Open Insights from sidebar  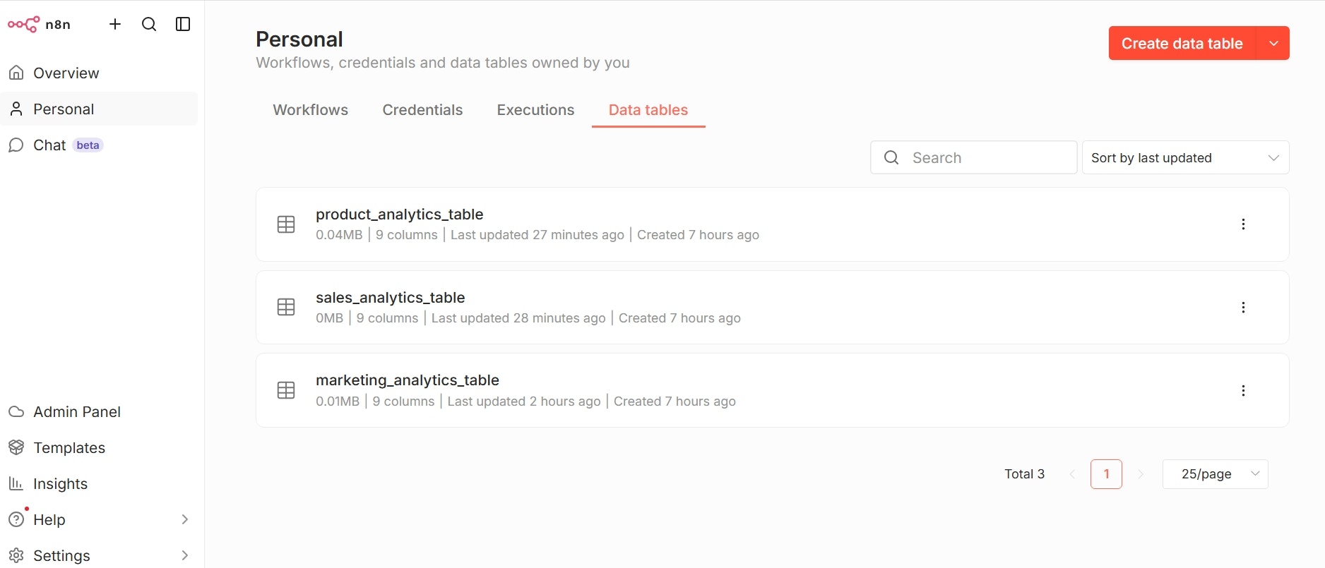[x=99, y=483]
